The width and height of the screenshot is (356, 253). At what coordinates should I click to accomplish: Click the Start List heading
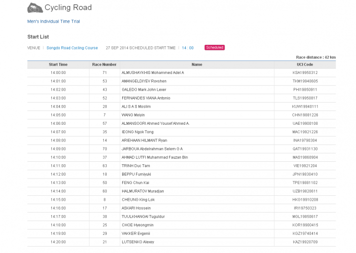(x=38, y=36)
